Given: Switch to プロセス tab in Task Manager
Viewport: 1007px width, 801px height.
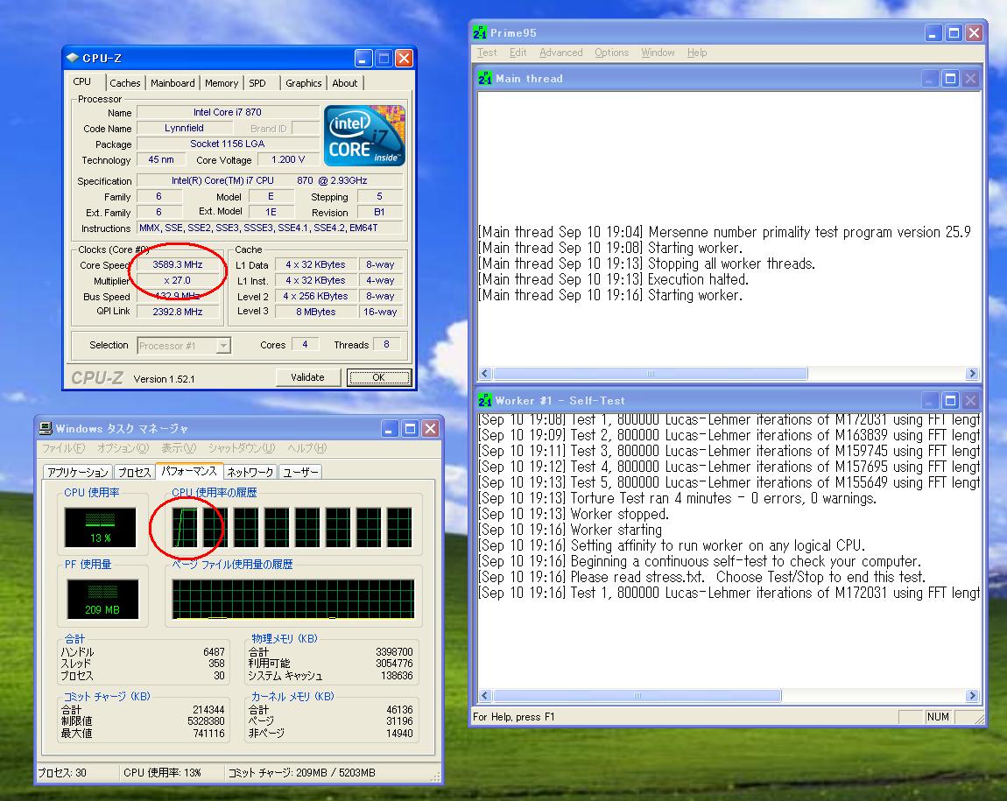Looking at the screenshot, I should click(x=135, y=473).
